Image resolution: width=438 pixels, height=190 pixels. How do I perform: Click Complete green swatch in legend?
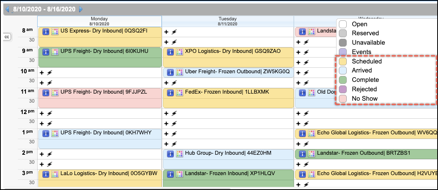(x=343, y=80)
